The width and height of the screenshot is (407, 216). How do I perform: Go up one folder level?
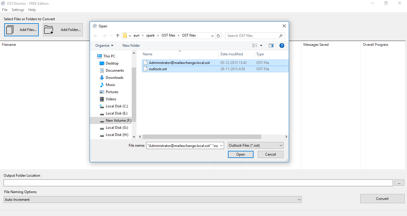[x=118, y=36]
